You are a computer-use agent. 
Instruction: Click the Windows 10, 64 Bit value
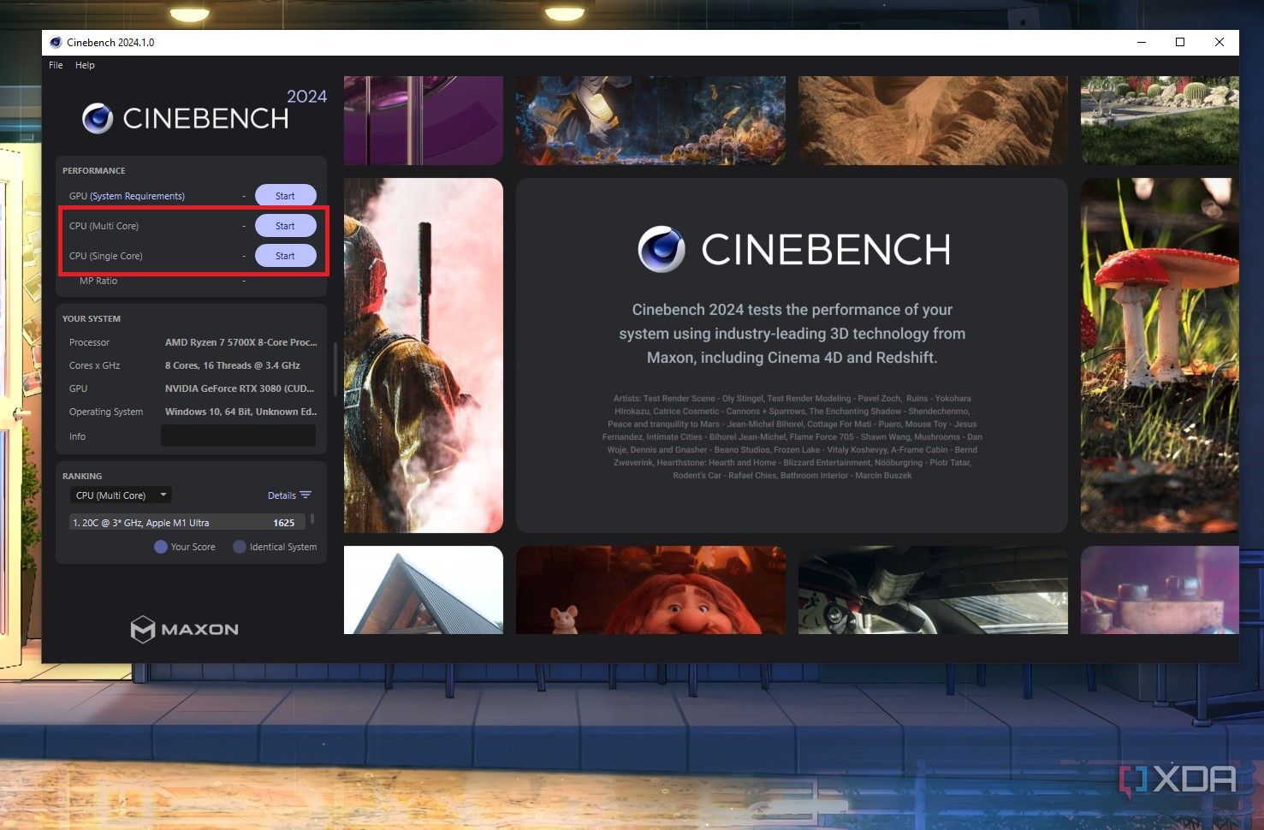point(240,412)
